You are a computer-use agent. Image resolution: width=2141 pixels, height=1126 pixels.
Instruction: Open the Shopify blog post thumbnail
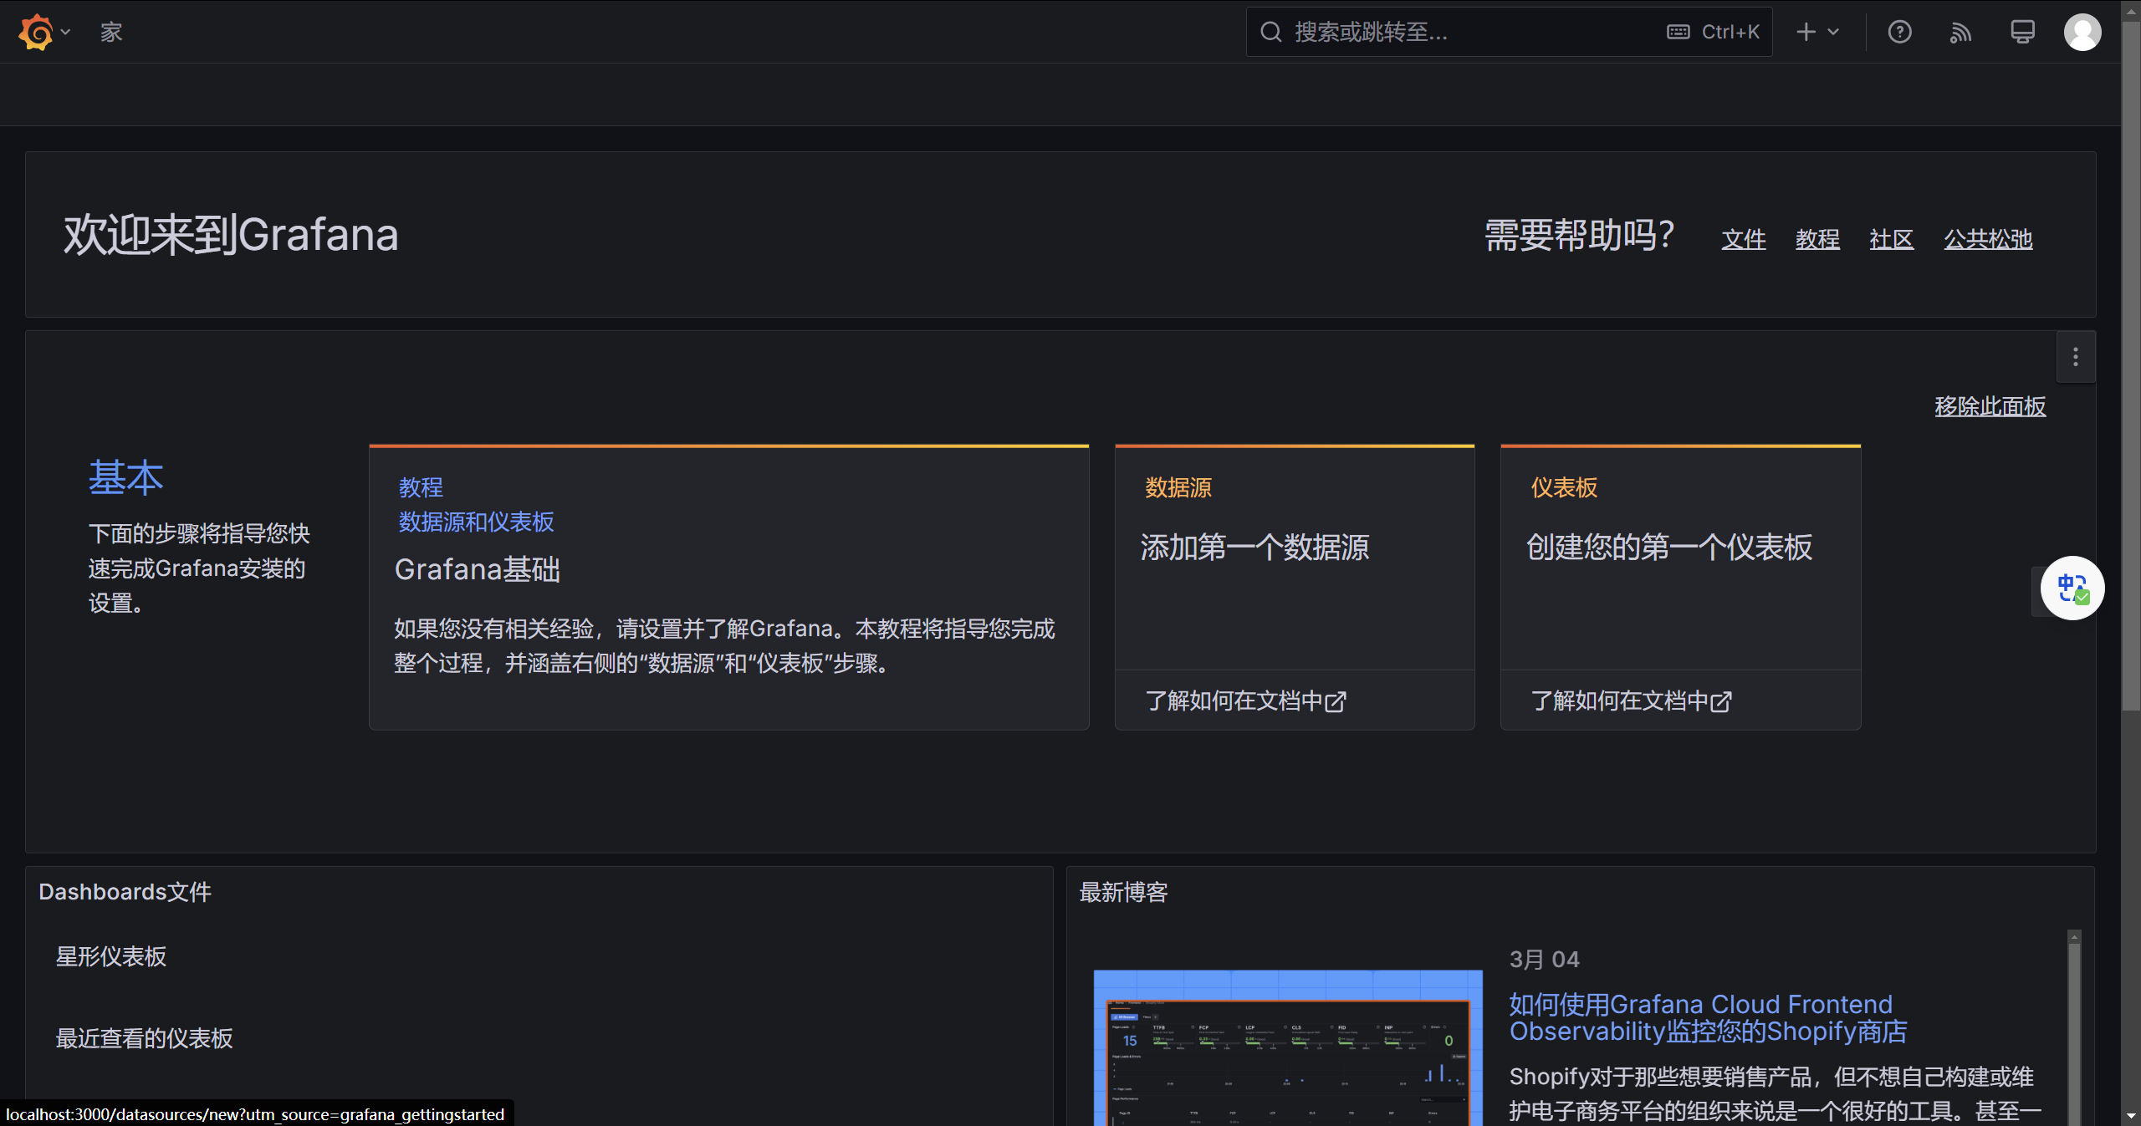(1288, 1047)
